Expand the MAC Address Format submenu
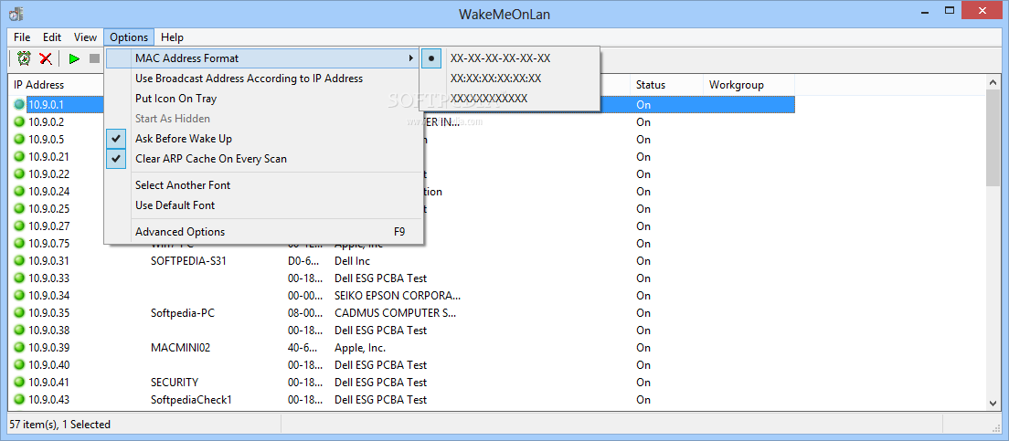This screenshot has height=441, width=1009. (x=264, y=58)
